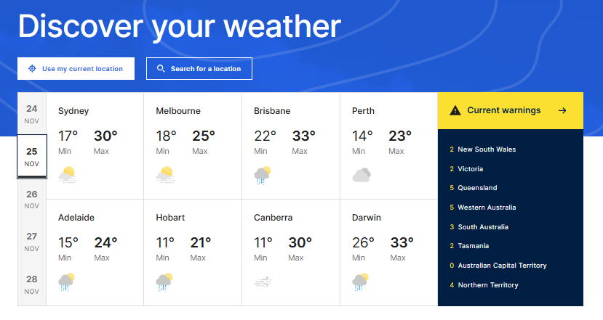603x320 pixels.
Task: Select the 26 Nov date tab
Action: [31, 200]
